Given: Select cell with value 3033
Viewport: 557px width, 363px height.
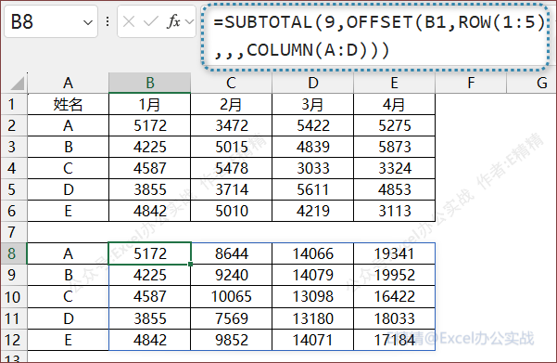Looking at the screenshot, I should (x=313, y=168).
